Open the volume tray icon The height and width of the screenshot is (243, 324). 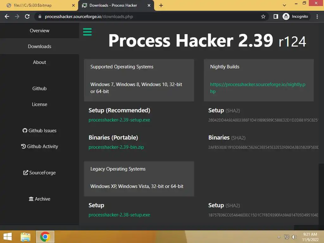[294, 237]
